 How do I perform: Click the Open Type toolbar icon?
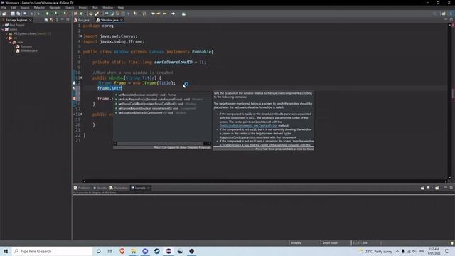(x=91, y=14)
